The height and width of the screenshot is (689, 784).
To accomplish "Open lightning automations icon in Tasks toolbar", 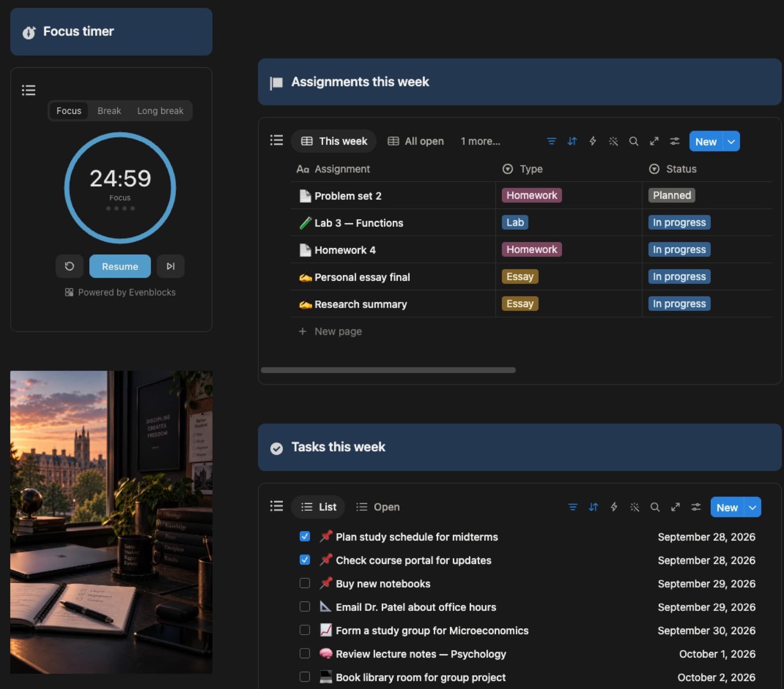I will tap(614, 507).
